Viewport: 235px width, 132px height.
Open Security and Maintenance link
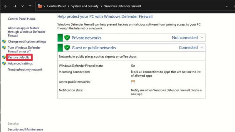(25, 129)
